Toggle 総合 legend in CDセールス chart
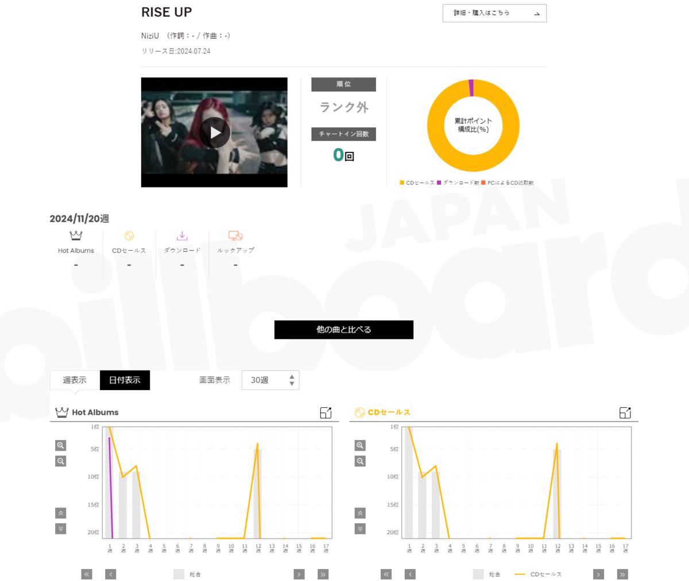This screenshot has height=581, width=689. click(x=487, y=574)
